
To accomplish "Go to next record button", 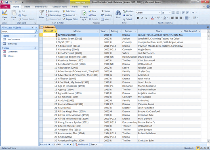I will pyautogui.click(x=65, y=144).
